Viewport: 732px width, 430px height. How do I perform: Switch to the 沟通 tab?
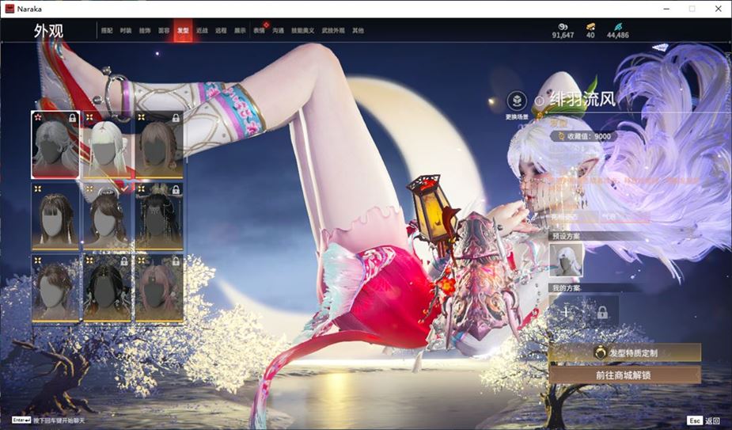pyautogui.click(x=279, y=30)
